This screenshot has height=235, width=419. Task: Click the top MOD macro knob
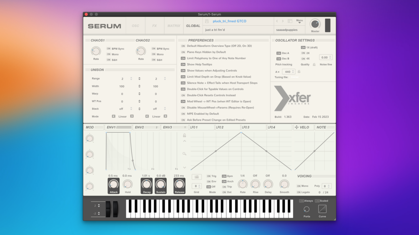[90, 139]
